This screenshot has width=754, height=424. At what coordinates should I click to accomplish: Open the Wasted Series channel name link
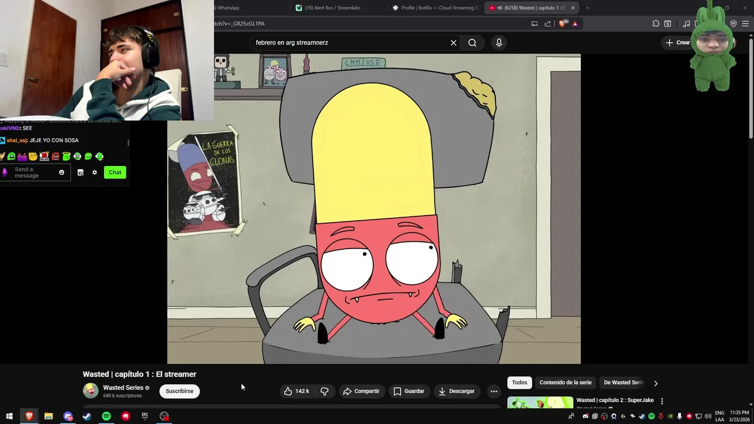coord(123,387)
